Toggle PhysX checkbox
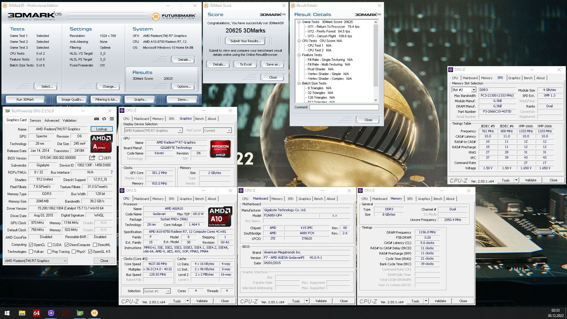This screenshot has height=319, width=567. (x=74, y=252)
